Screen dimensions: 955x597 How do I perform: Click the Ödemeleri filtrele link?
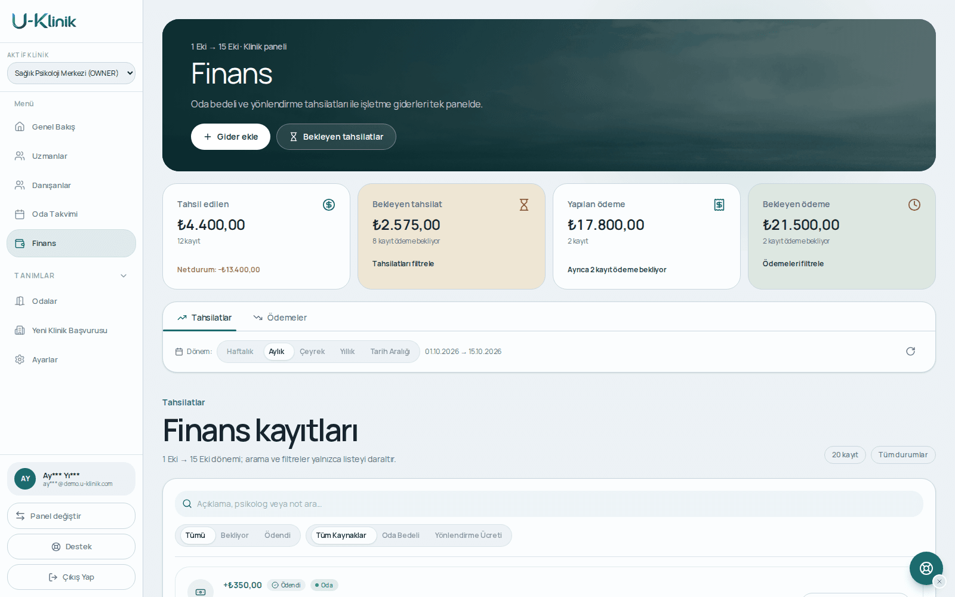click(793, 264)
